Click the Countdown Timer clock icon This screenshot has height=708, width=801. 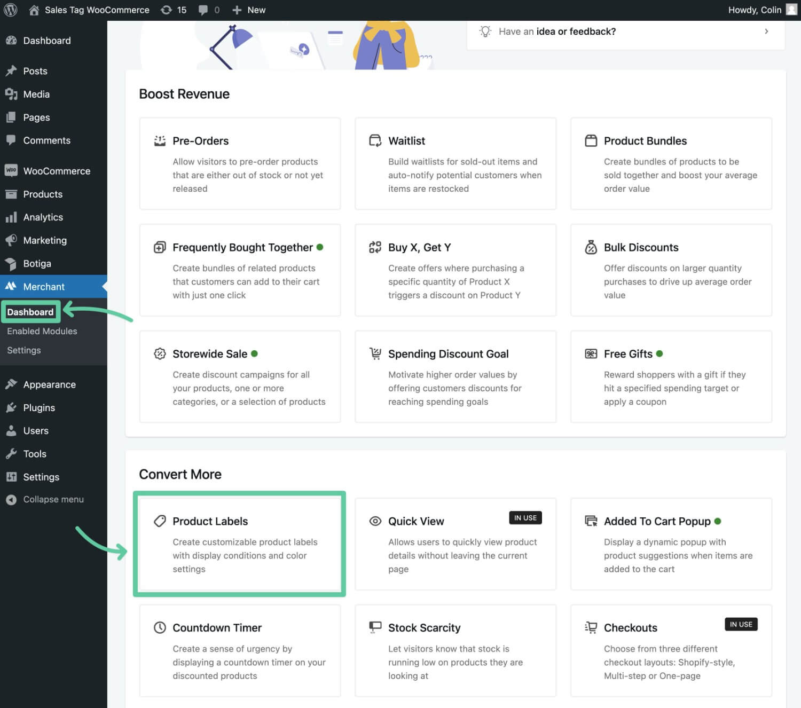tap(160, 627)
